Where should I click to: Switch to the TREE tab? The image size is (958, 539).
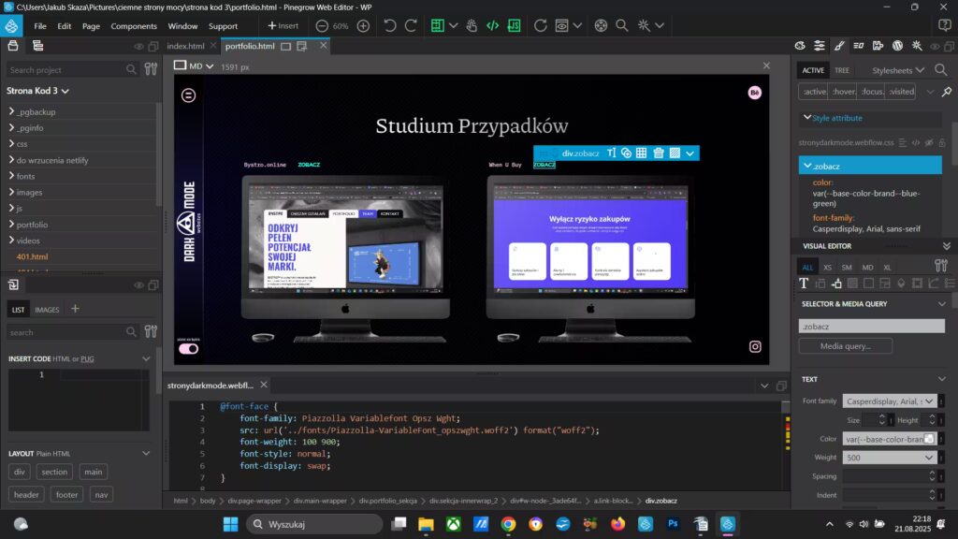click(x=842, y=70)
